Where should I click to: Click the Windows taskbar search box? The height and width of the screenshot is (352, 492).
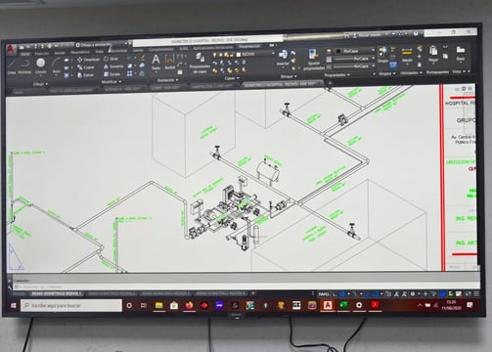(71, 305)
